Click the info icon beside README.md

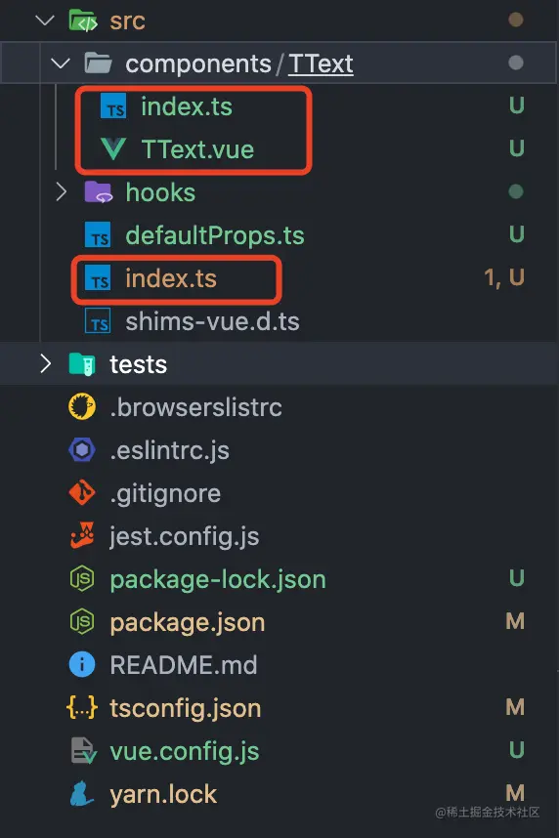tap(82, 665)
